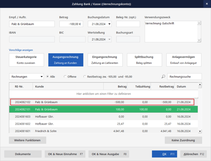Open the Wertstellung date dropdown
The height and width of the screenshot is (161, 211).
(109, 39)
